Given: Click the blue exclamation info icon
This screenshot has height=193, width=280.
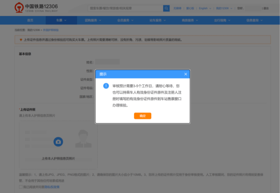Looking at the screenshot, I should click(106, 86).
